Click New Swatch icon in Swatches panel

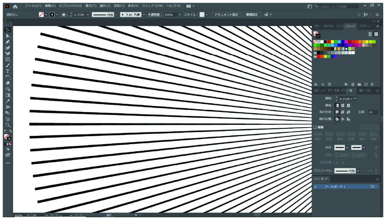click(x=366, y=84)
